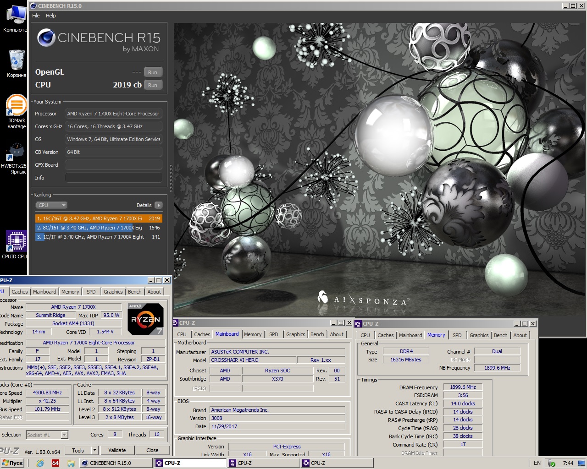Select Memory tab in Mainboard CPU-Z window

(253, 334)
